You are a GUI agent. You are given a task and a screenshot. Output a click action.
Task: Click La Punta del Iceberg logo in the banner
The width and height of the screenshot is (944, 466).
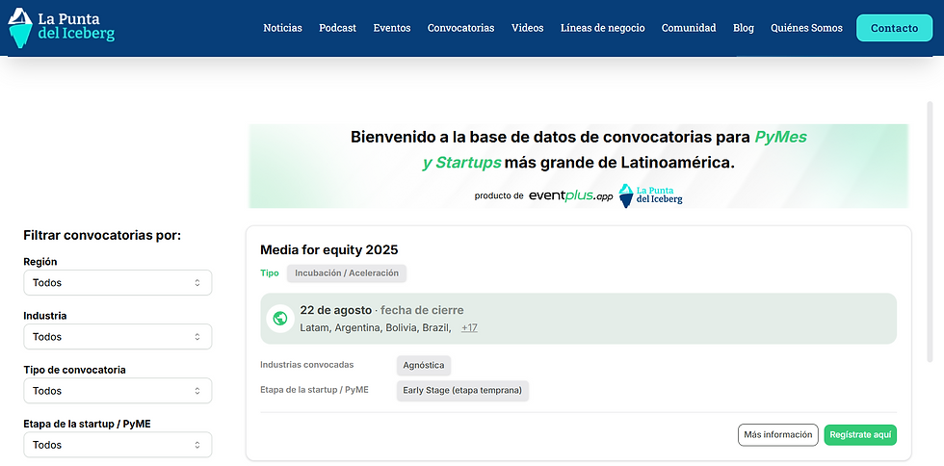coord(651,195)
